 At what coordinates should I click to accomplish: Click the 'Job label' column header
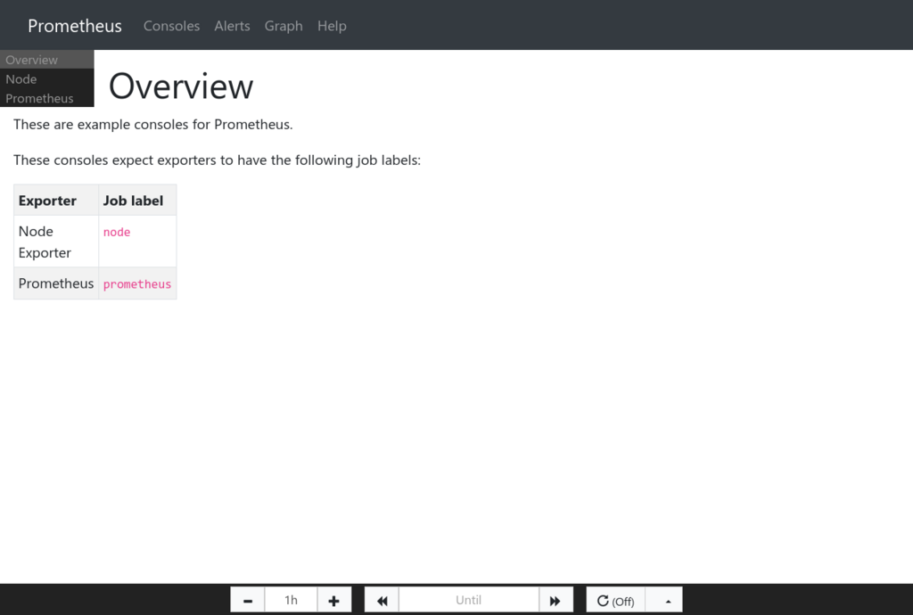(x=137, y=201)
